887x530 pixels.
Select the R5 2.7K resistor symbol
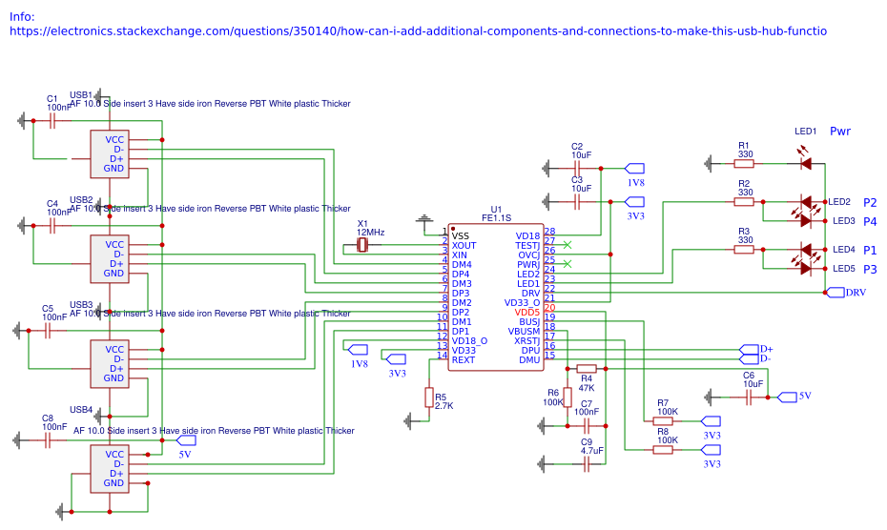[429, 397]
